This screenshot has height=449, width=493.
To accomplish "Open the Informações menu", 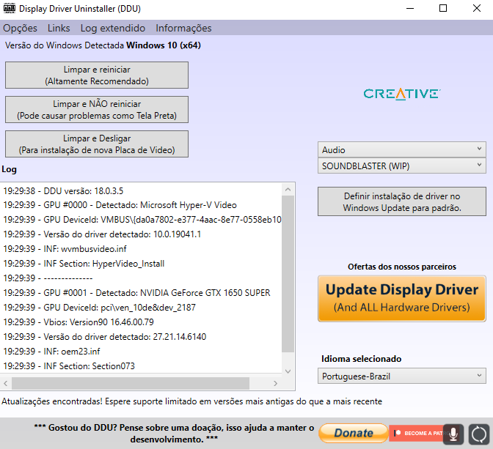I will pyautogui.click(x=183, y=29).
